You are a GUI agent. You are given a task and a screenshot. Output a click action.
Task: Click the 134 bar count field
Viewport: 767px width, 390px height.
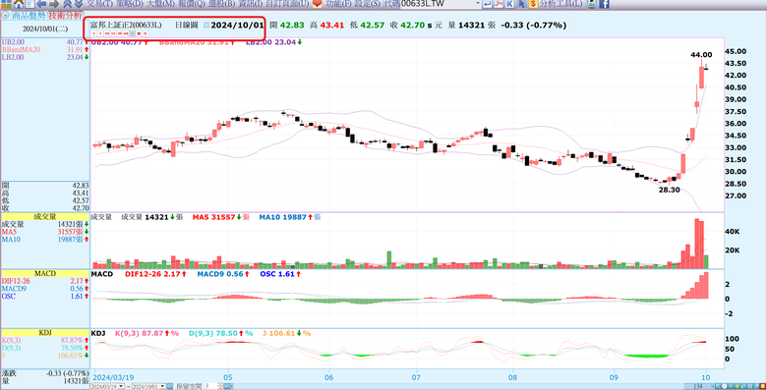coord(698,386)
